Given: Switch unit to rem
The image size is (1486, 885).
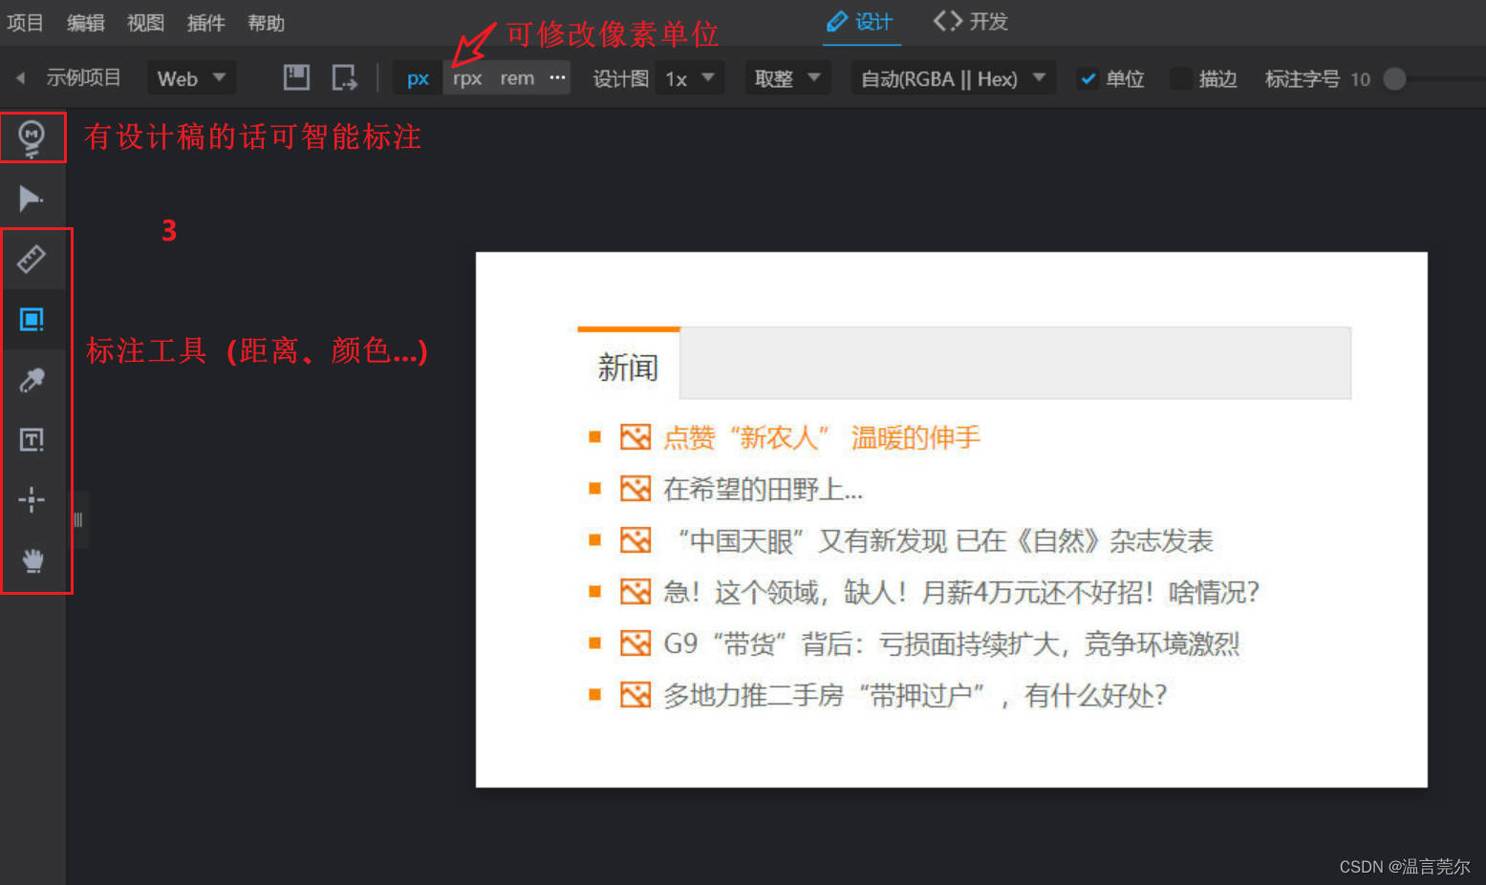Looking at the screenshot, I should [x=517, y=78].
